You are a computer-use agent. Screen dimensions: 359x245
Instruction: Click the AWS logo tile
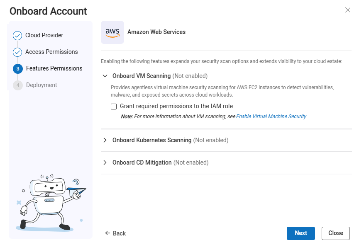point(112,32)
